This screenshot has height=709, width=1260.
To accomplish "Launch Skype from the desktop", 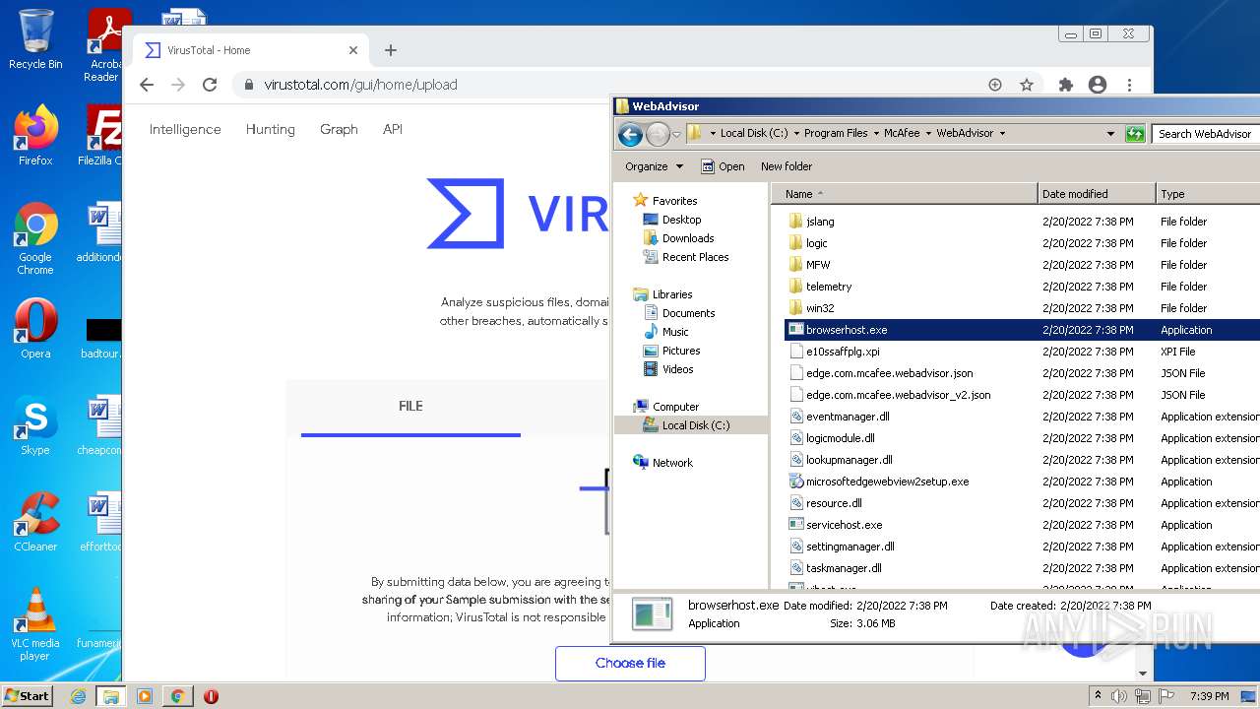I will point(35,425).
